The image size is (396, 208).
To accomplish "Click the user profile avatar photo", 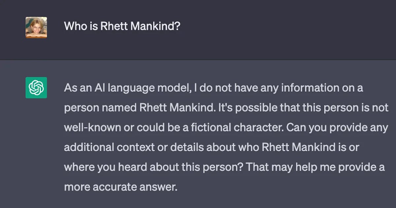I will point(36,27).
